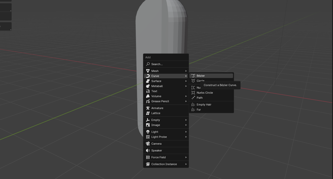The width and height of the screenshot is (333, 179).
Task: Click the magnifier icon beside Search
Action: pos(148,64)
